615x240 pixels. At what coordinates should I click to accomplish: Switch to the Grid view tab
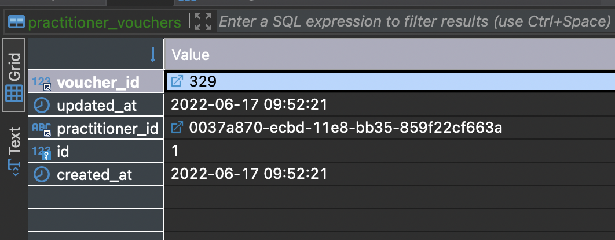(x=14, y=76)
